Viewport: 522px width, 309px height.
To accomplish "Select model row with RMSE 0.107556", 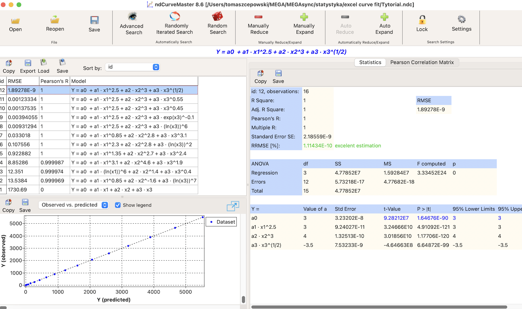I will coord(98,145).
